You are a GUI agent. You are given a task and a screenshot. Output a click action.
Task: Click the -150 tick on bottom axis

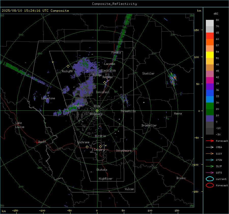tap(15, 210)
